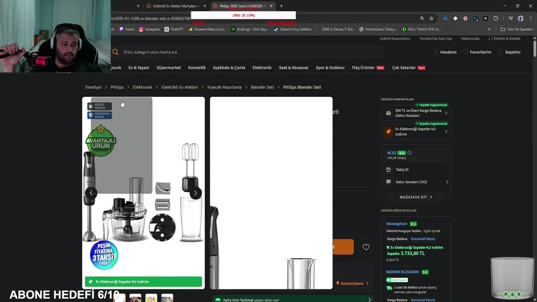Open the Twitch bookmark
537x302 pixels.
(x=127, y=29)
